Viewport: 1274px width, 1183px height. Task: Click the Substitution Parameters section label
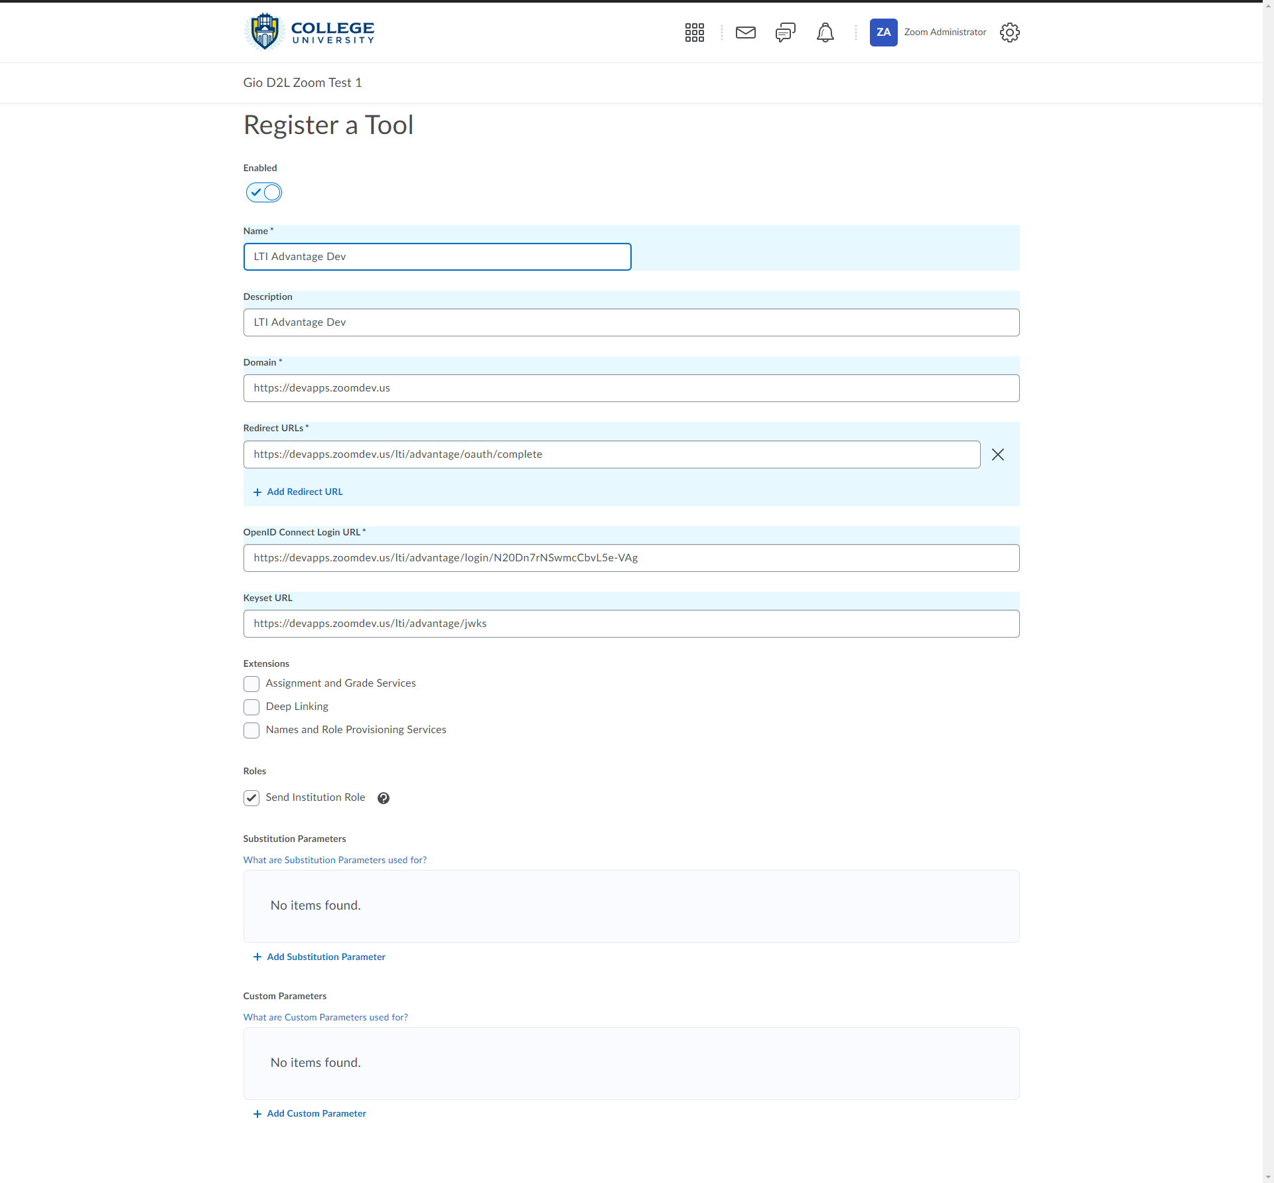tap(295, 839)
